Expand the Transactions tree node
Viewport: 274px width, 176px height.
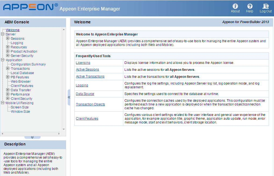tap(8, 68)
